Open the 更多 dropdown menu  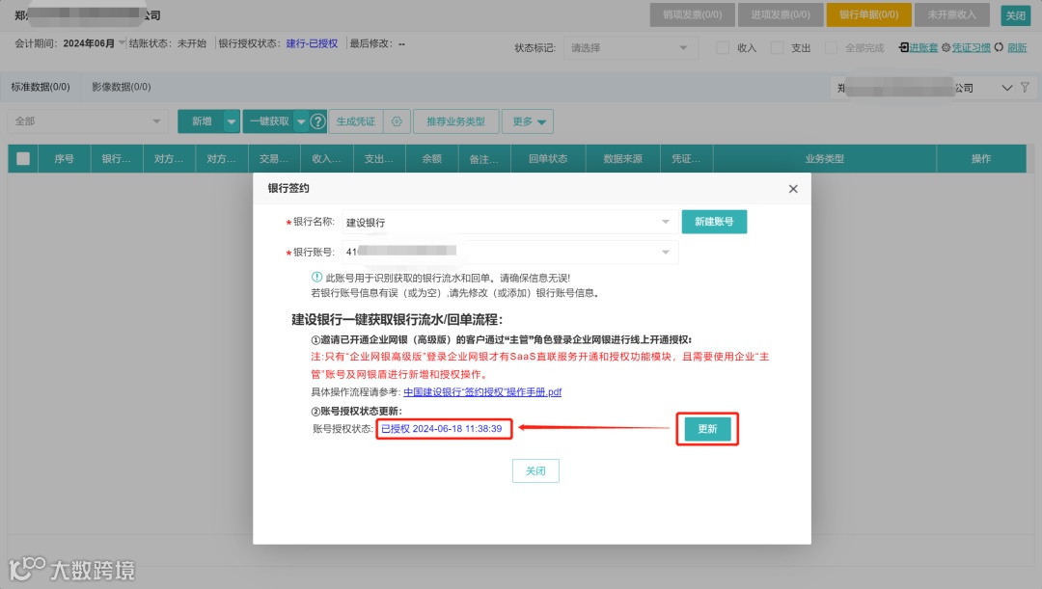(528, 121)
